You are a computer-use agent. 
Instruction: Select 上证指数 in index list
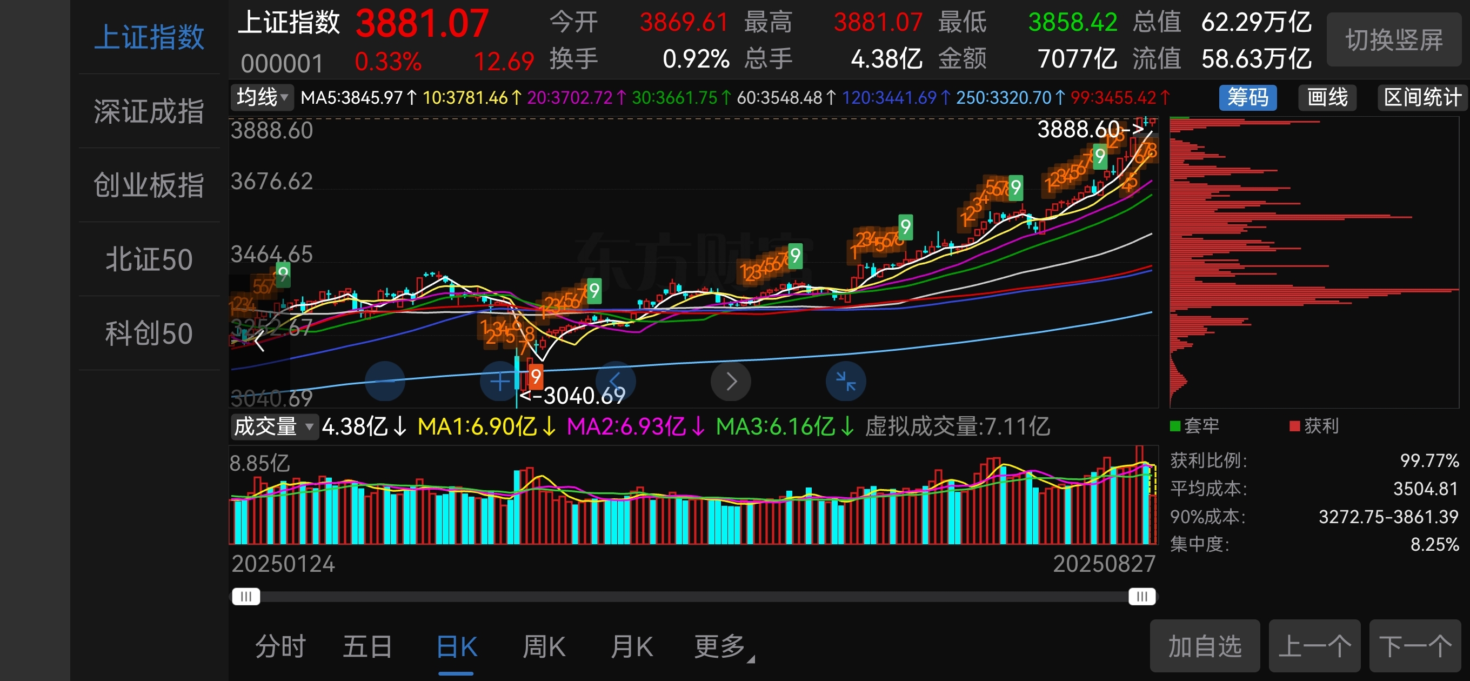pyautogui.click(x=149, y=37)
